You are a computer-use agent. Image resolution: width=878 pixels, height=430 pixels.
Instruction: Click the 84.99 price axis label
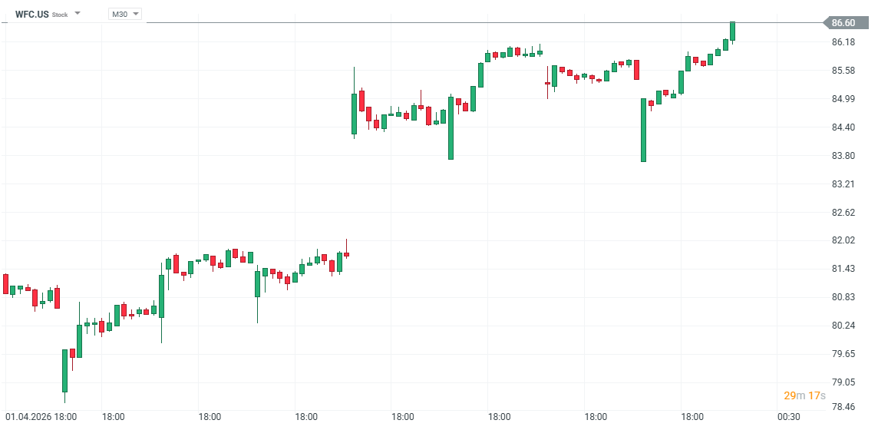(x=843, y=99)
